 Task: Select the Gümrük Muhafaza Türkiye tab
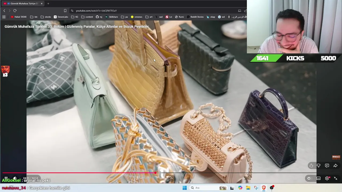pyautogui.click(x=23, y=3)
